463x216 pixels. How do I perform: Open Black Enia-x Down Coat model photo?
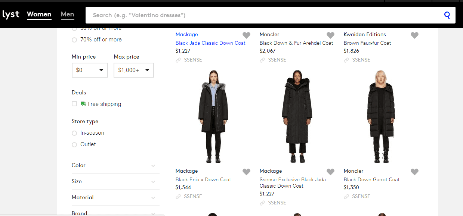tap(213, 116)
